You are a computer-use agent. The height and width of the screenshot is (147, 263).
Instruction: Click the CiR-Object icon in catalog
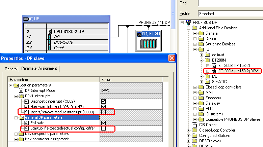pos(194,125)
